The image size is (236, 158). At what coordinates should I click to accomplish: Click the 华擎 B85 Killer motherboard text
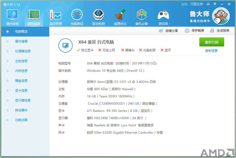tap(111, 89)
